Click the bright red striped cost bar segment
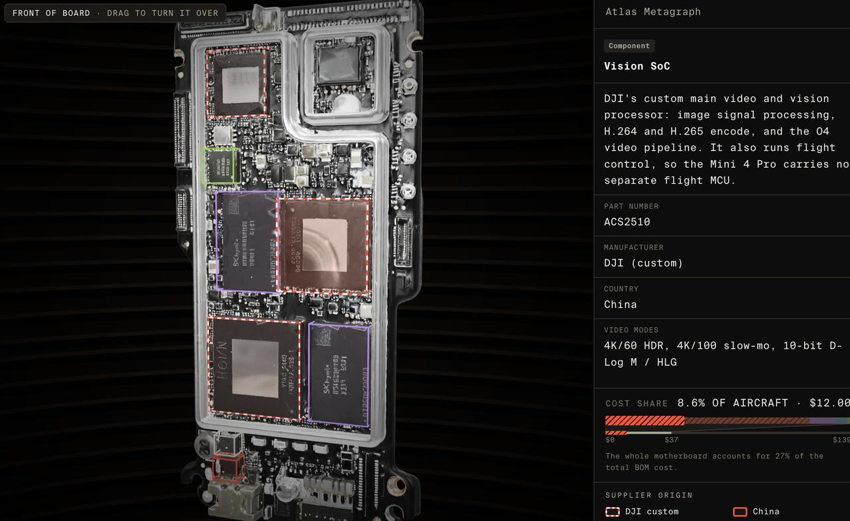This screenshot has width=850, height=521. pos(645,421)
